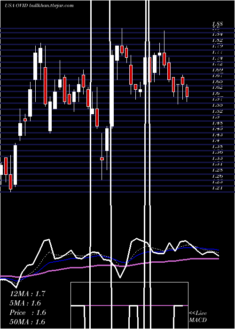The width and height of the screenshot is (235, 329).
Task: Click the 1.4 price axis label
Action: 216,141
